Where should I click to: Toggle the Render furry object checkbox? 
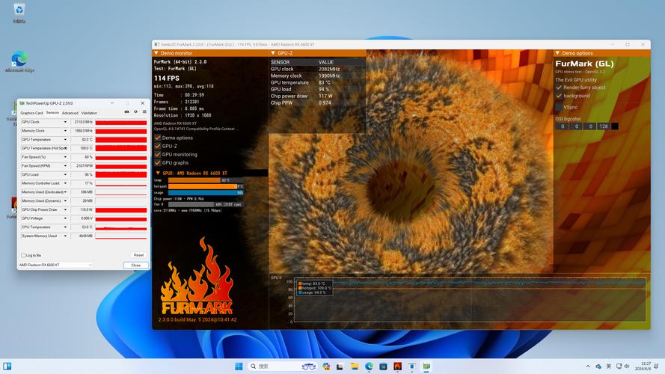tap(559, 88)
